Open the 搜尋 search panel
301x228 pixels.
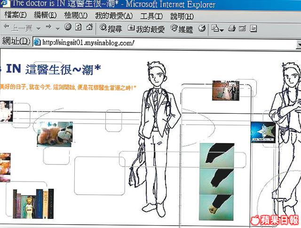(111, 28)
